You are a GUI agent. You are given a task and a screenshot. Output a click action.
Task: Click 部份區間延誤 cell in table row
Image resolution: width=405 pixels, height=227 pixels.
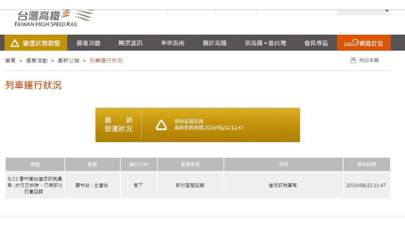click(190, 185)
